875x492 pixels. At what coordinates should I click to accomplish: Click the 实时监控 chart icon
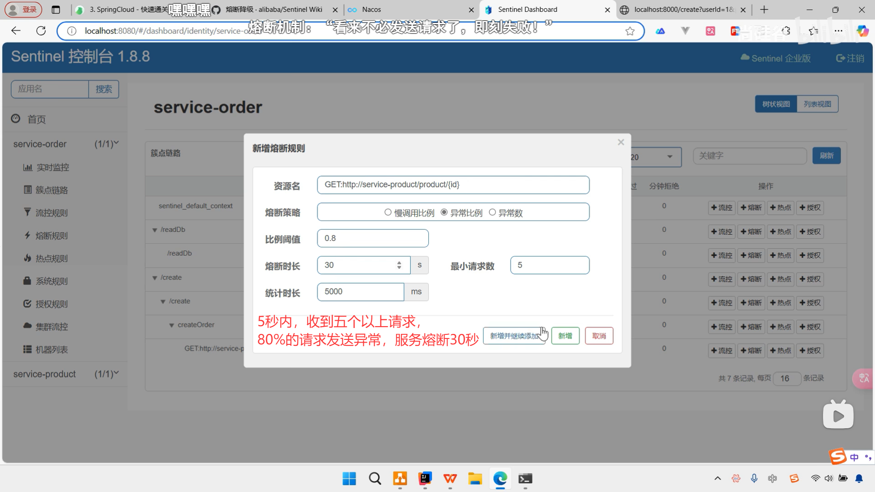tap(27, 167)
